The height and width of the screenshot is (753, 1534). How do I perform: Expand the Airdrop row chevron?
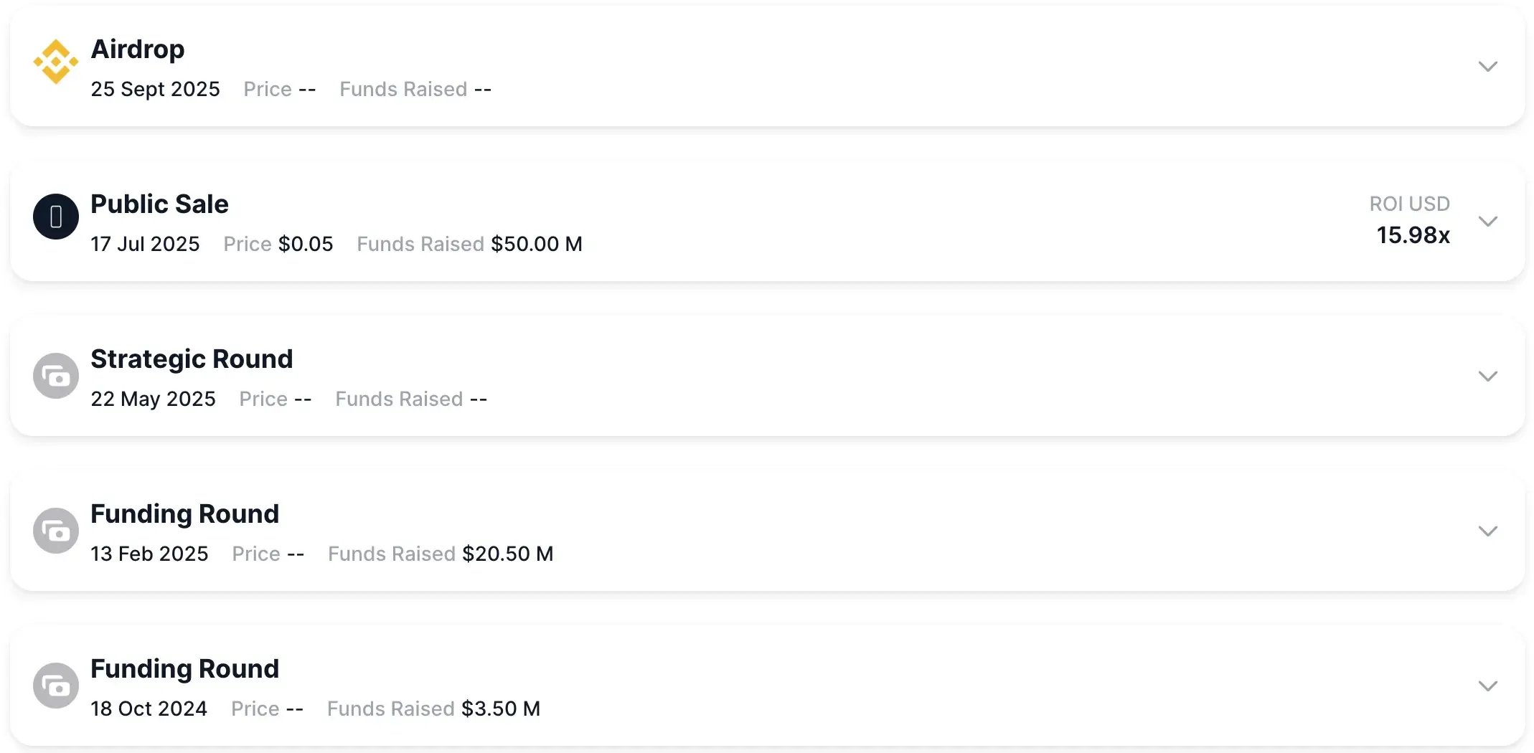tap(1487, 67)
